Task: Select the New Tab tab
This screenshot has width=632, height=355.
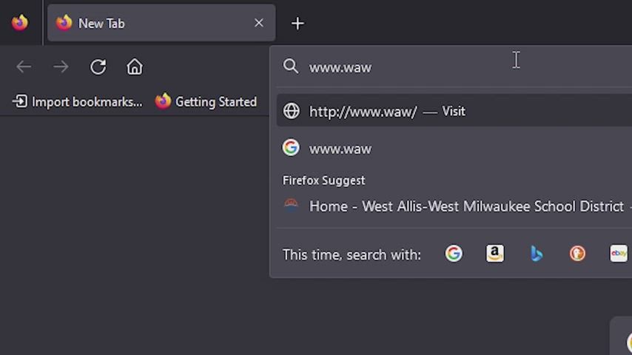Action: (148, 24)
